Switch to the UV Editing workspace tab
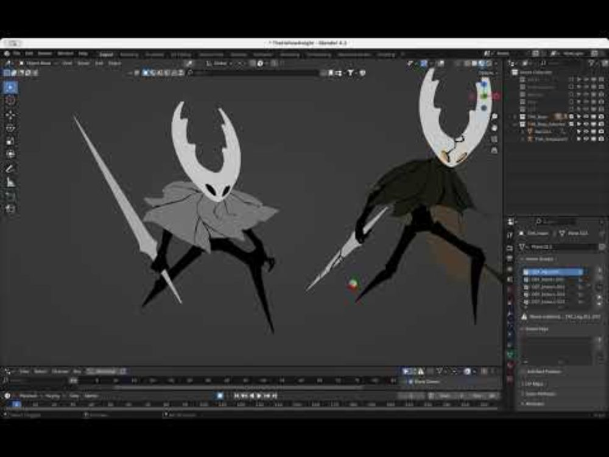The image size is (609, 457). point(181,55)
